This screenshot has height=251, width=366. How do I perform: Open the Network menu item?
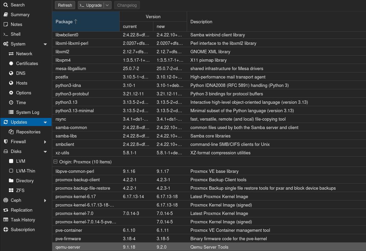tap(26, 54)
